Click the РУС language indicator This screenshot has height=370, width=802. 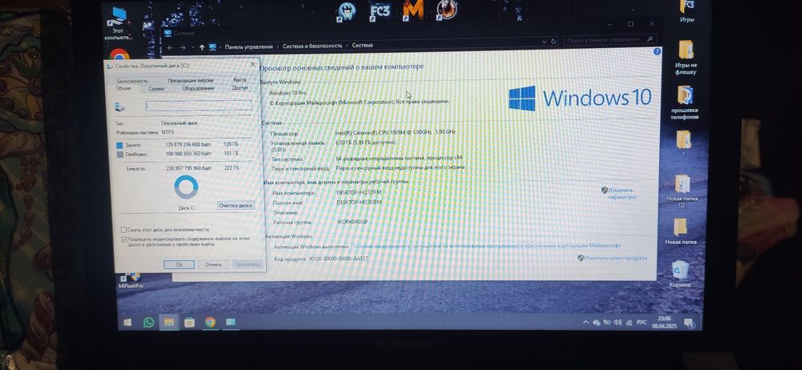click(x=642, y=323)
